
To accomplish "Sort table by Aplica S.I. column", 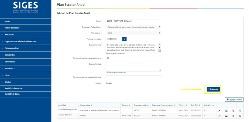I will 213,105.
